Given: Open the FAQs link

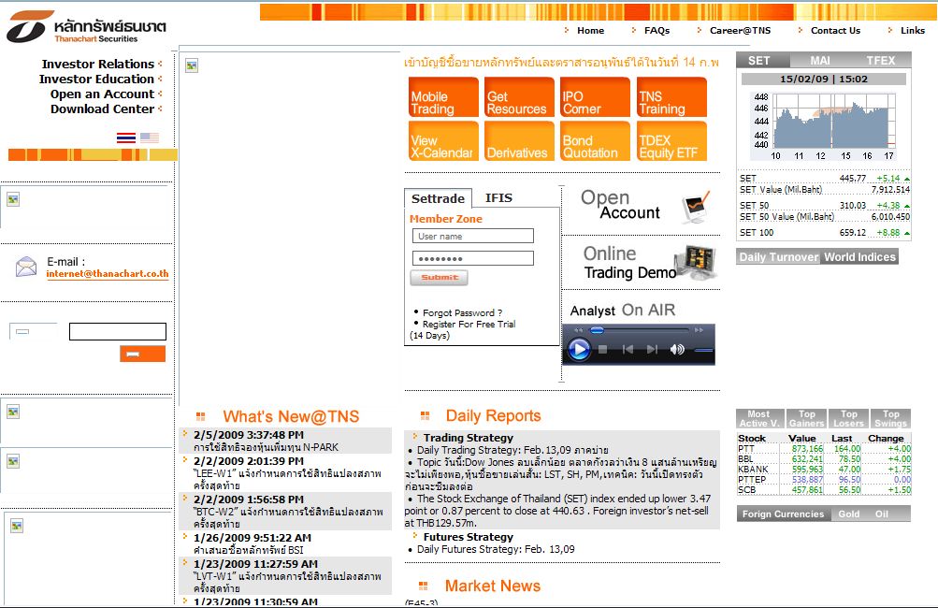Looking at the screenshot, I should click(657, 31).
